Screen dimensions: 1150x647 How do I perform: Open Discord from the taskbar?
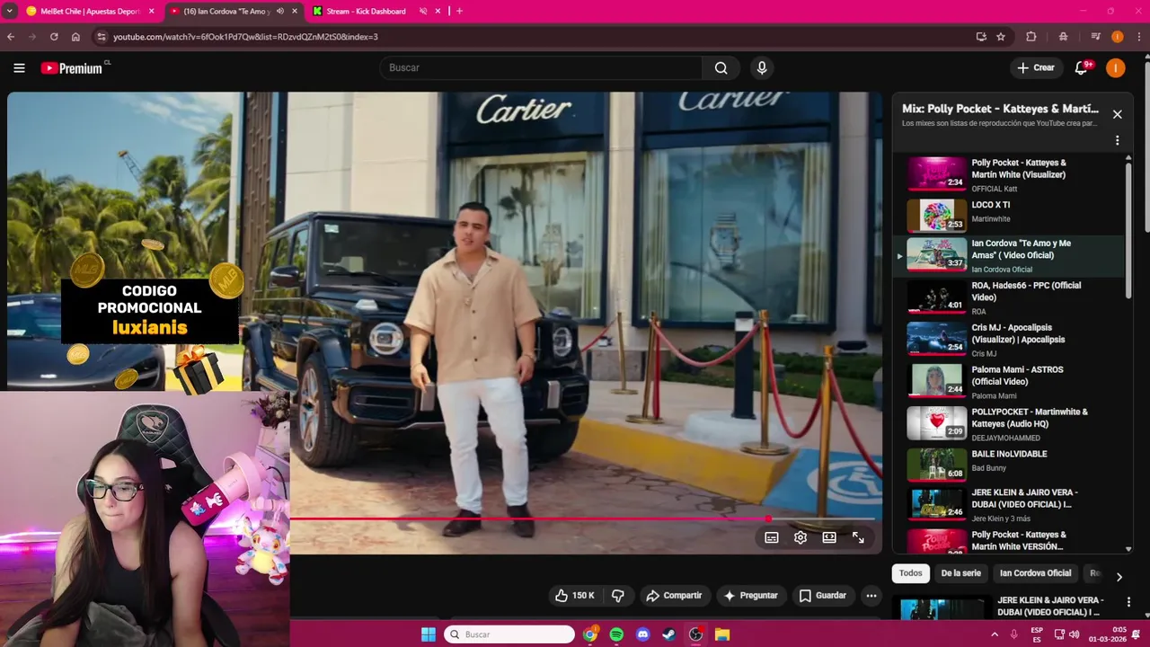(x=642, y=634)
